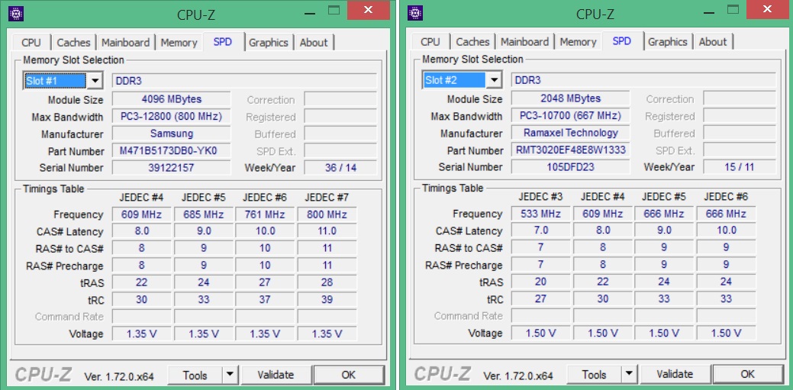Viewport: 793px width, 390px height.
Task: Expand Tools dropdown arrow in left window
Action: (230, 375)
